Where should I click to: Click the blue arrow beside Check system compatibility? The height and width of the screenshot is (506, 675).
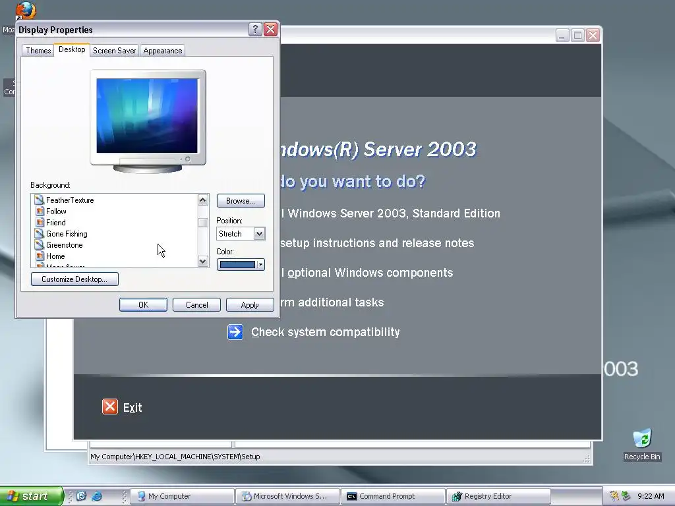click(235, 332)
